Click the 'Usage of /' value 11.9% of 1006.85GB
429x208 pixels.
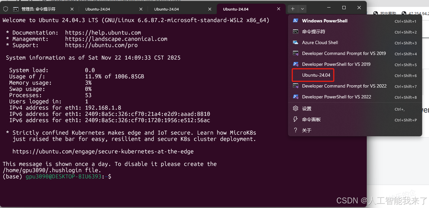[115, 76]
